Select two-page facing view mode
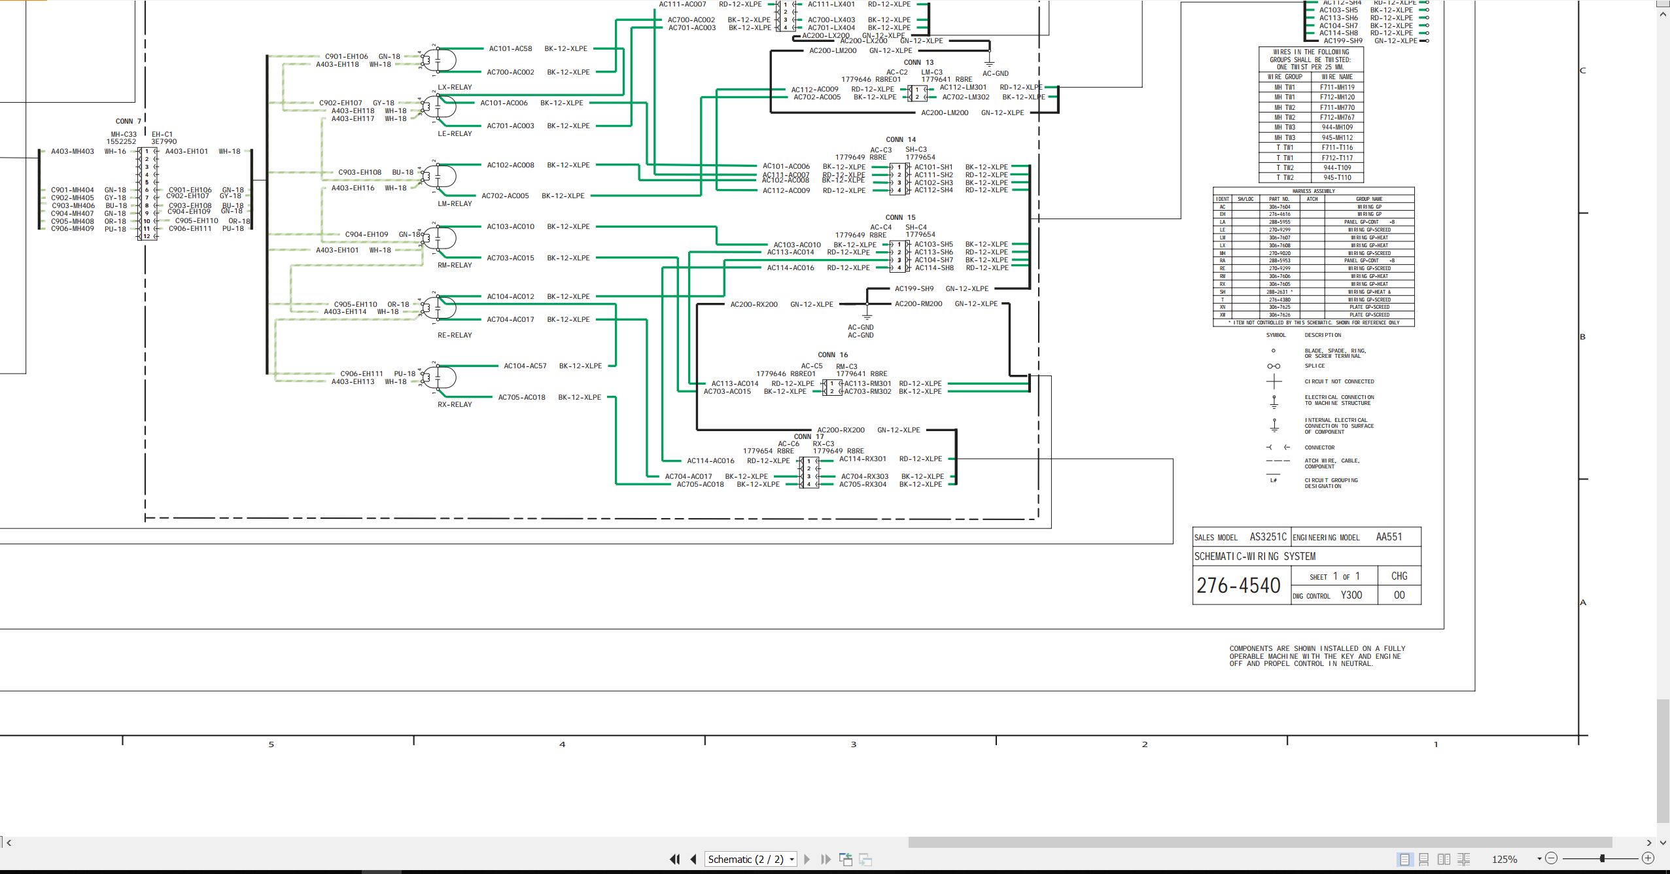The width and height of the screenshot is (1670, 874). [1444, 859]
